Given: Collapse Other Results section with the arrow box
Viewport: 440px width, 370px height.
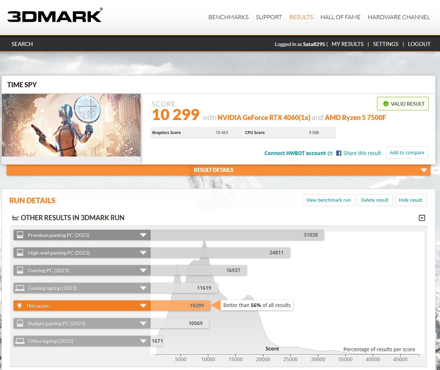Looking at the screenshot, I should (422, 218).
